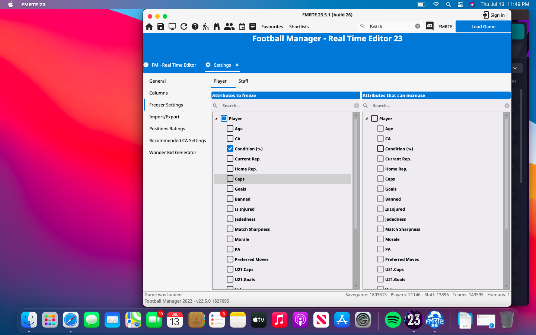Screen dimensions: 536x335
Task: Open Football Manager 23 in the Dock
Action: tap(414, 320)
